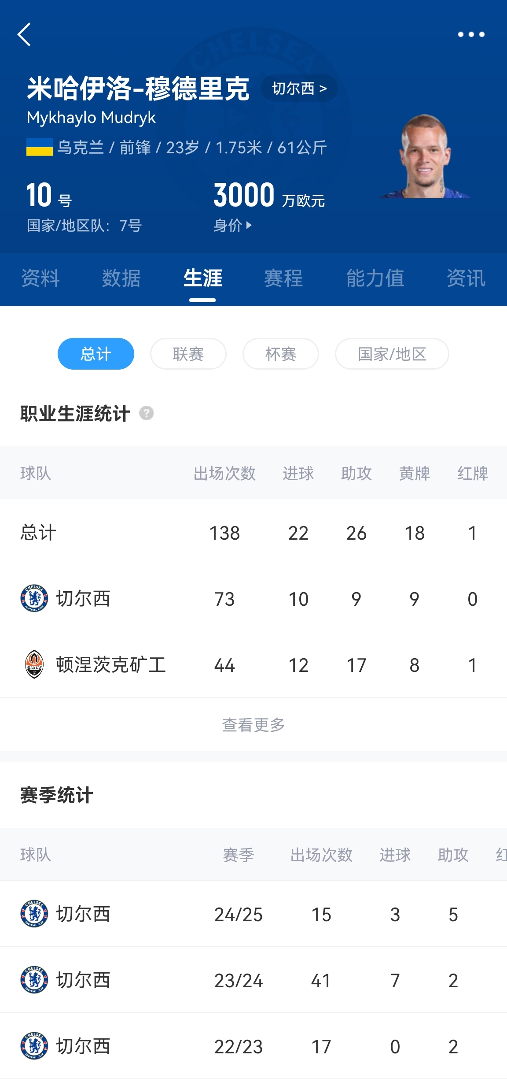Select the 国家/地区 filter pill
The height and width of the screenshot is (1082, 507).
tap(392, 354)
